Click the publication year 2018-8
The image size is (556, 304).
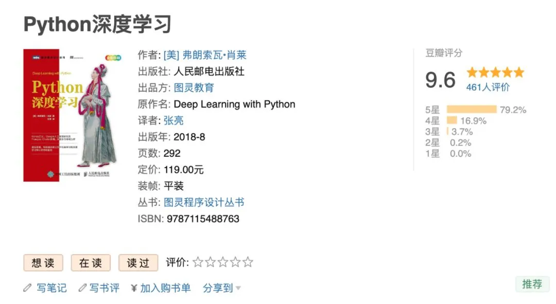click(189, 137)
